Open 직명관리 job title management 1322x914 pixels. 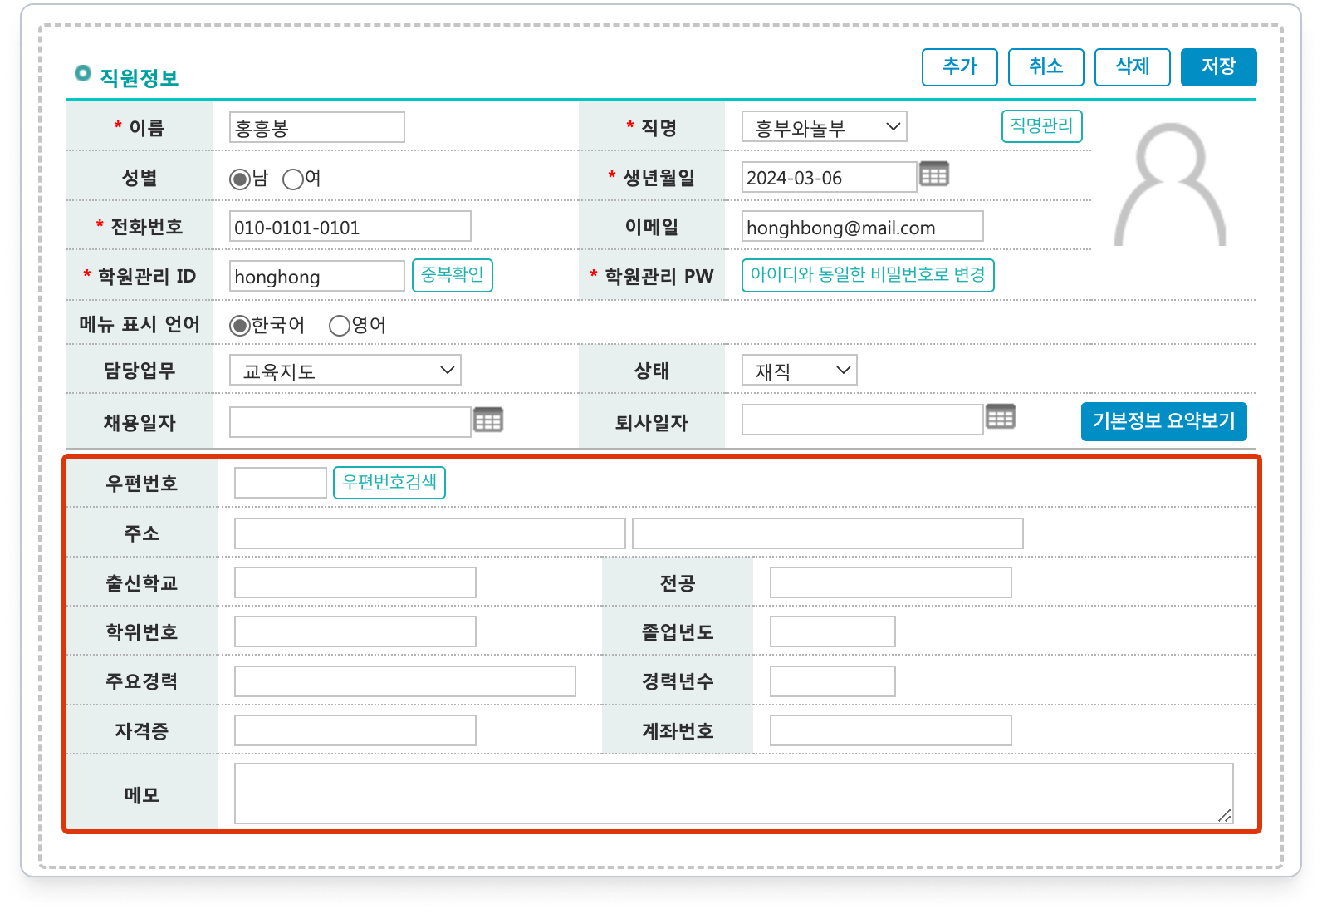pyautogui.click(x=1041, y=126)
